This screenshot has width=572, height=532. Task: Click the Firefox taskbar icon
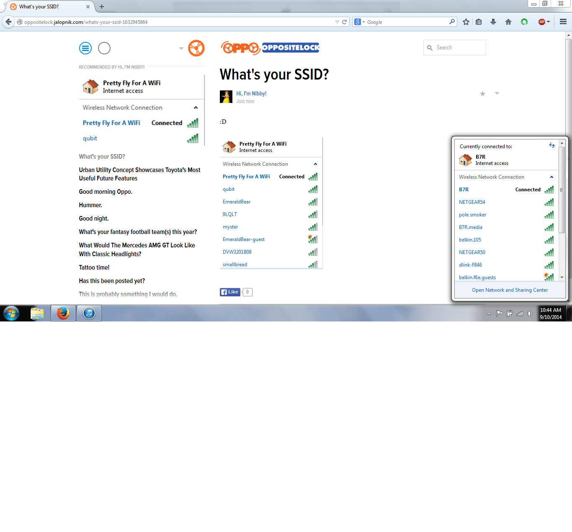63,313
